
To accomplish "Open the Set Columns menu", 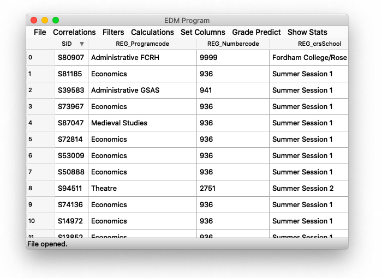I will click(x=203, y=32).
